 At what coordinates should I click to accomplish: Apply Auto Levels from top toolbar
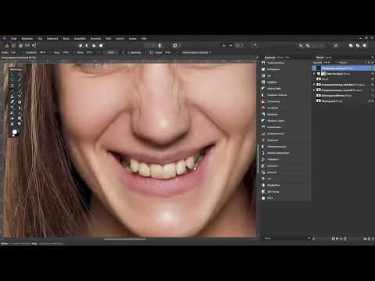(x=80, y=45)
